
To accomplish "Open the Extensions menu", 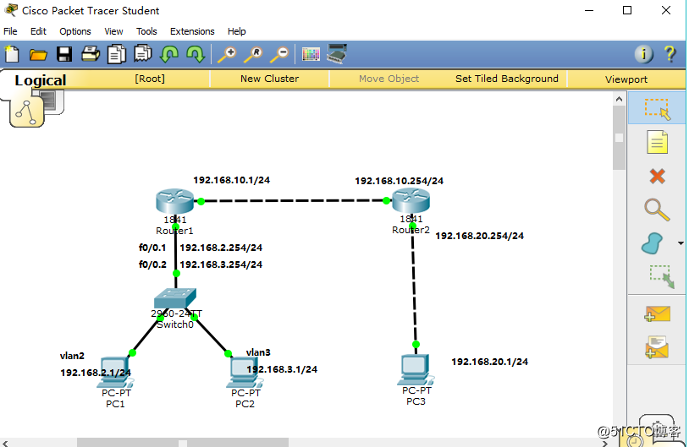I will [192, 31].
